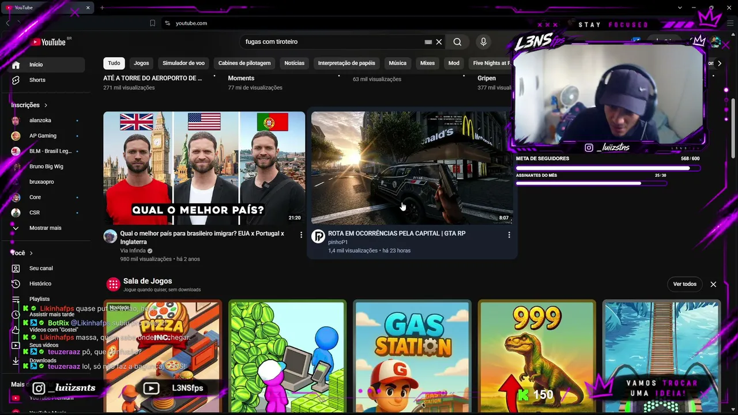Screen dimensions: 738x415
Task: Open the Pizza Inc. game card
Action: [x=162, y=357]
